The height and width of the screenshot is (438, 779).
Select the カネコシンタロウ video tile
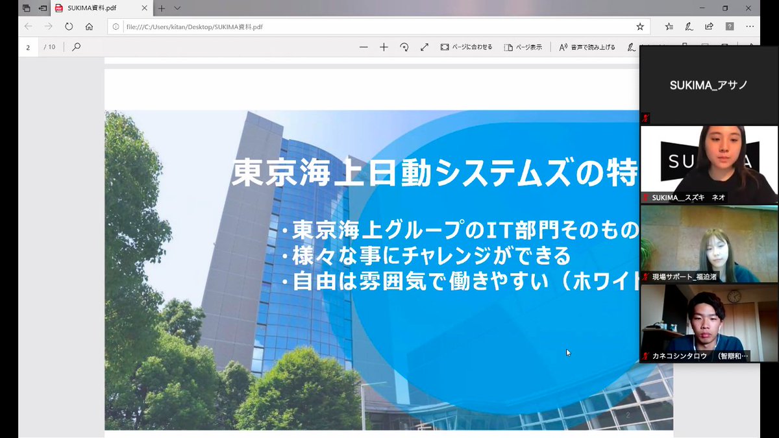708,323
